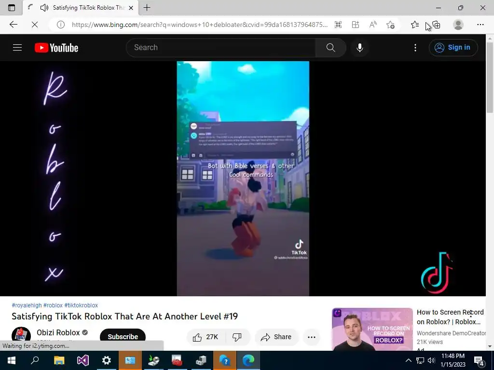Click the video player to pause
494x370 pixels.
(243, 178)
